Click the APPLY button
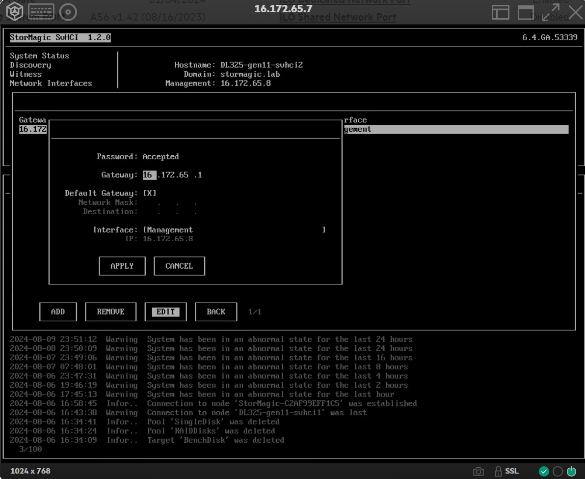 [x=122, y=266]
